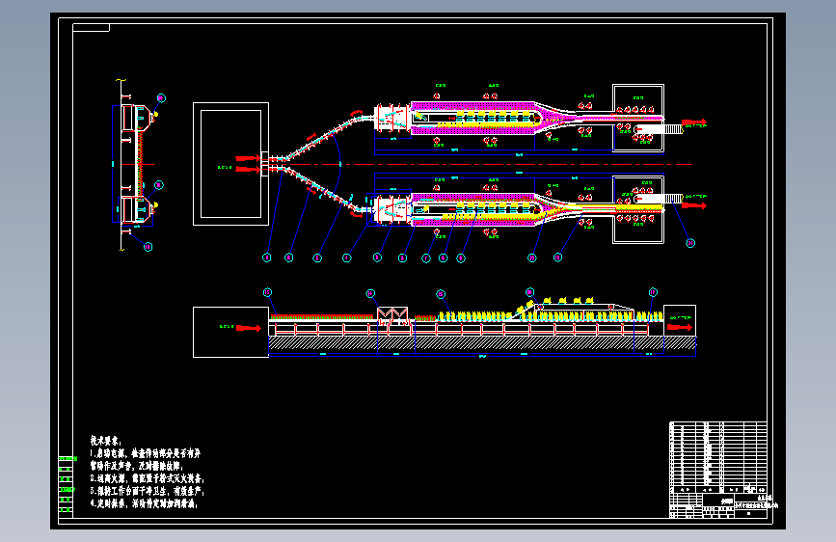Click the red outlet arrow of the lower line
836x542 pixels.
694,205
